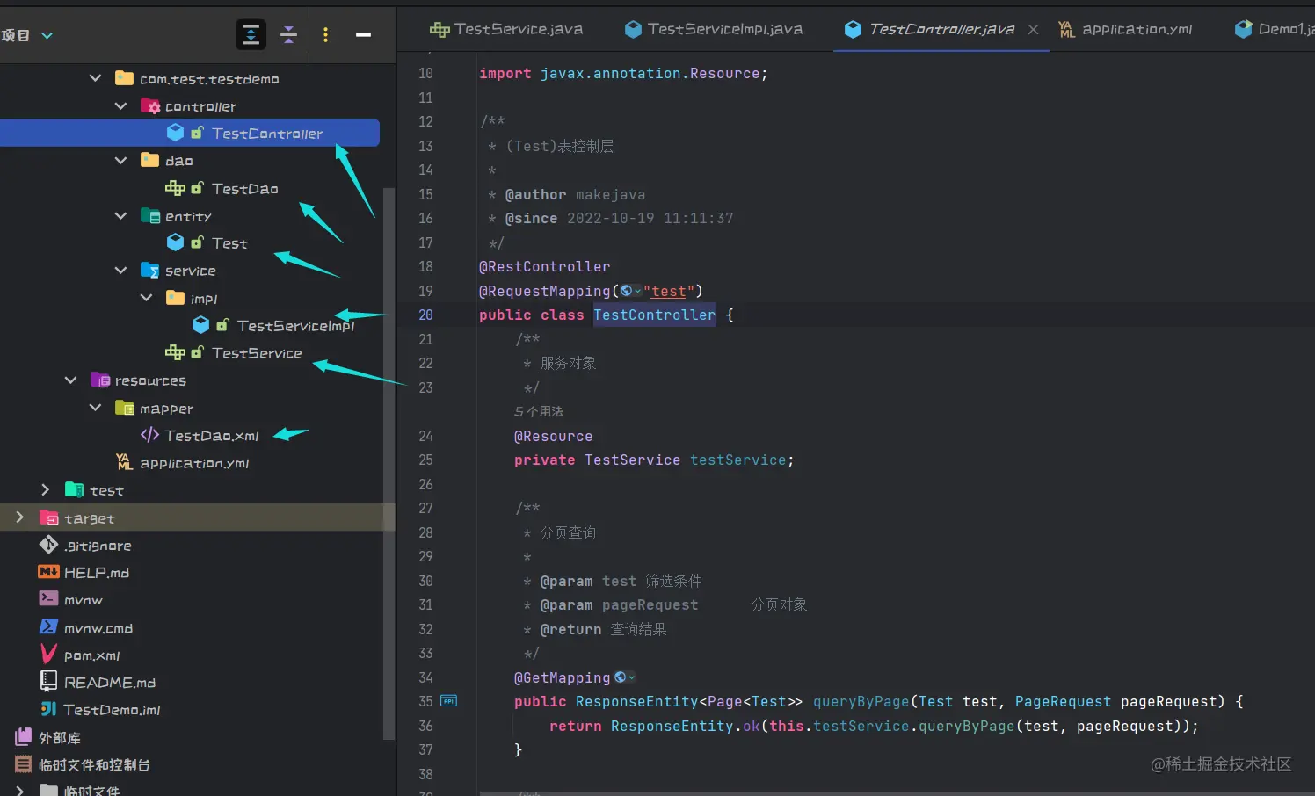Collapse the impl folder

click(146, 298)
